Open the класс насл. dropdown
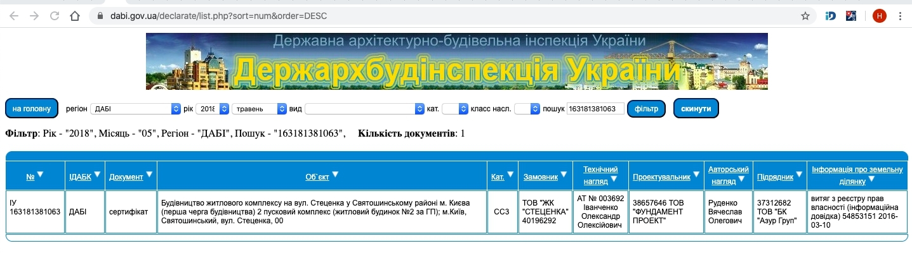The width and height of the screenshot is (912, 253). [527, 109]
